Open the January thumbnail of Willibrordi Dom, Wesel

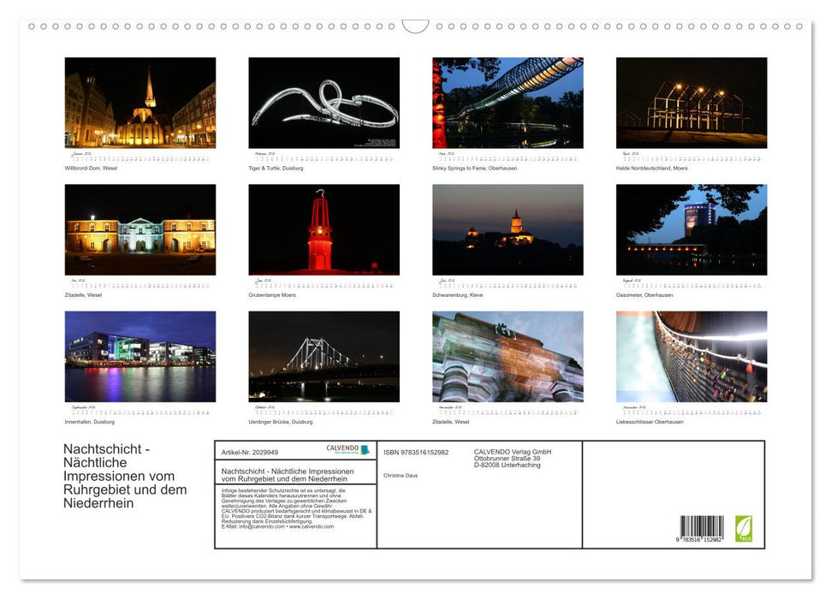139,103
